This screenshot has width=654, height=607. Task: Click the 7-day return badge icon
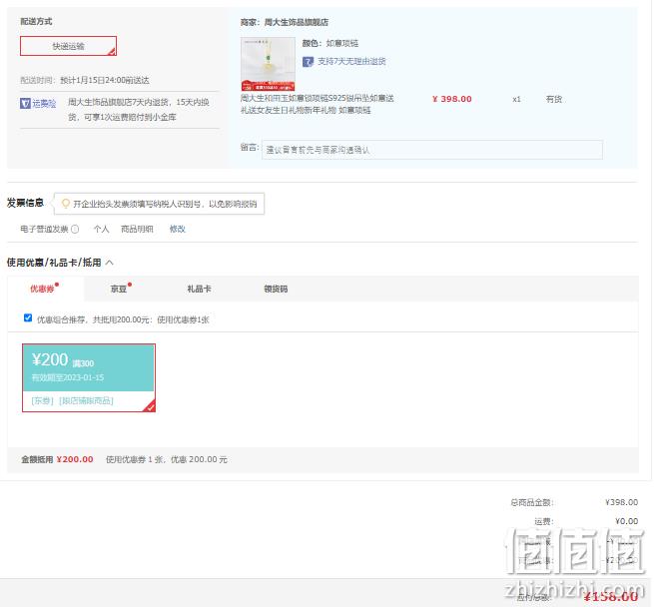tap(308, 62)
